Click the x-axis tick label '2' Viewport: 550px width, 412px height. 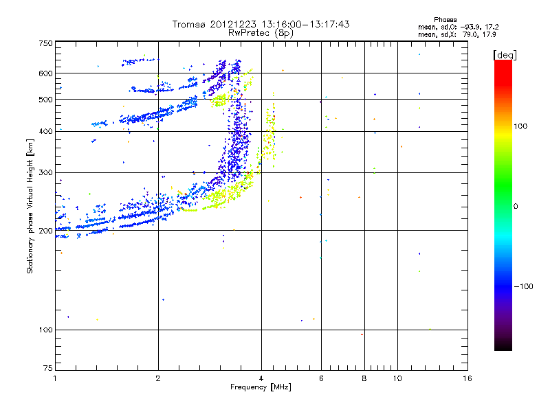click(x=158, y=378)
